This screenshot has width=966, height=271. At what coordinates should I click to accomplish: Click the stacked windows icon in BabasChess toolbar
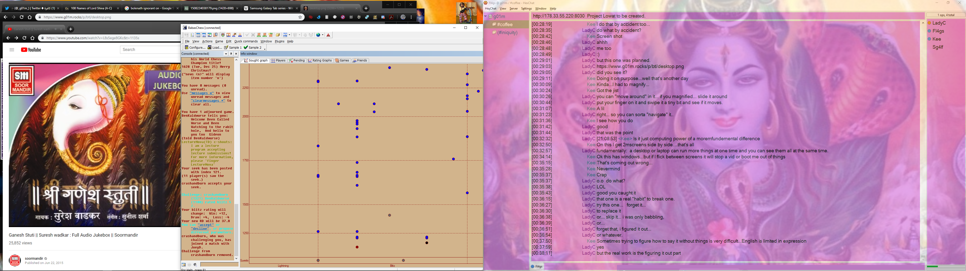click(277, 35)
